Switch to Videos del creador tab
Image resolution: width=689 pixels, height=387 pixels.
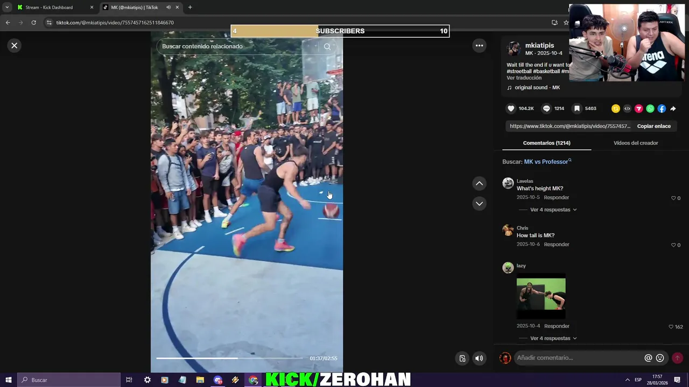(636, 143)
